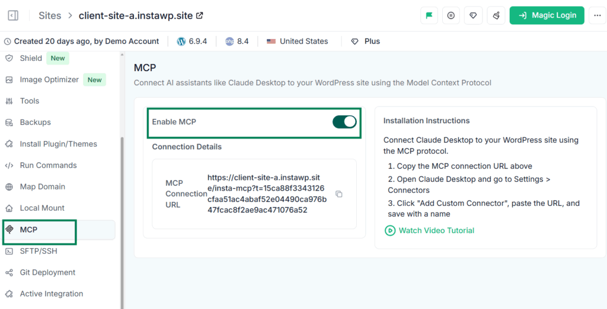This screenshot has height=309, width=607.
Task: Click Watch Video Tutorial link
Action: point(436,230)
